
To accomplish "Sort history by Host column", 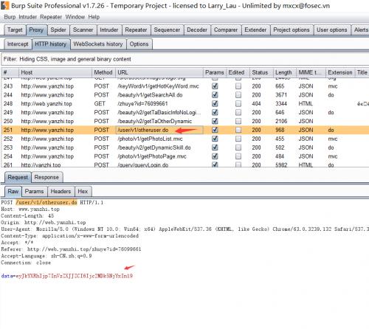I will [x=55, y=72].
